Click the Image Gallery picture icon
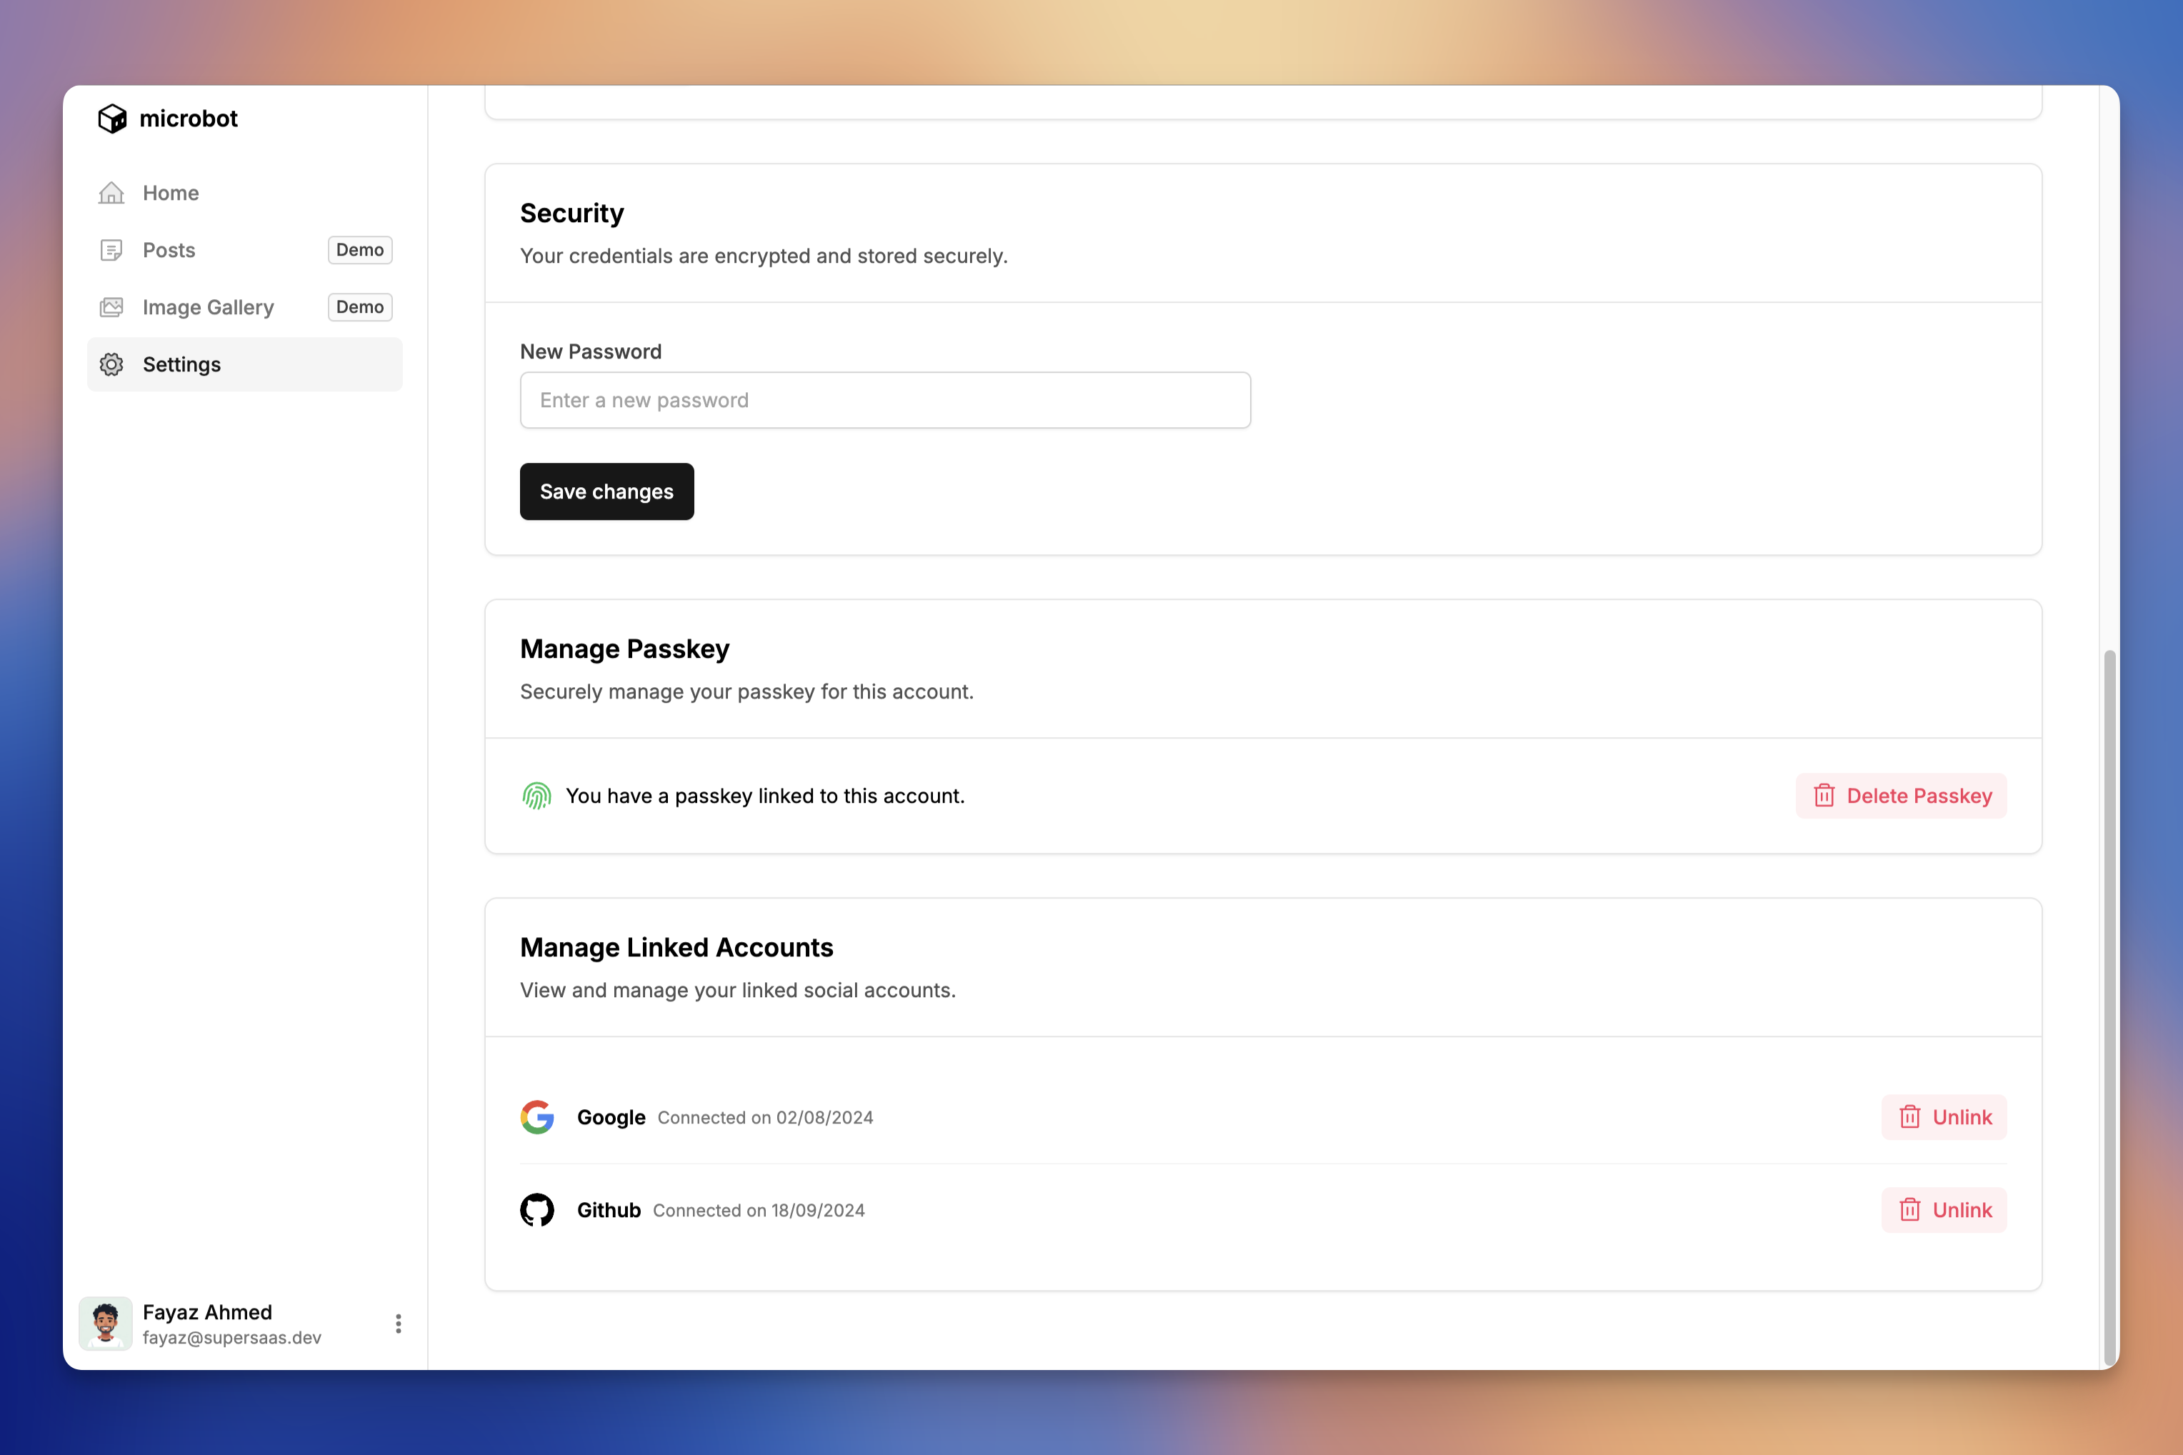 click(x=111, y=307)
